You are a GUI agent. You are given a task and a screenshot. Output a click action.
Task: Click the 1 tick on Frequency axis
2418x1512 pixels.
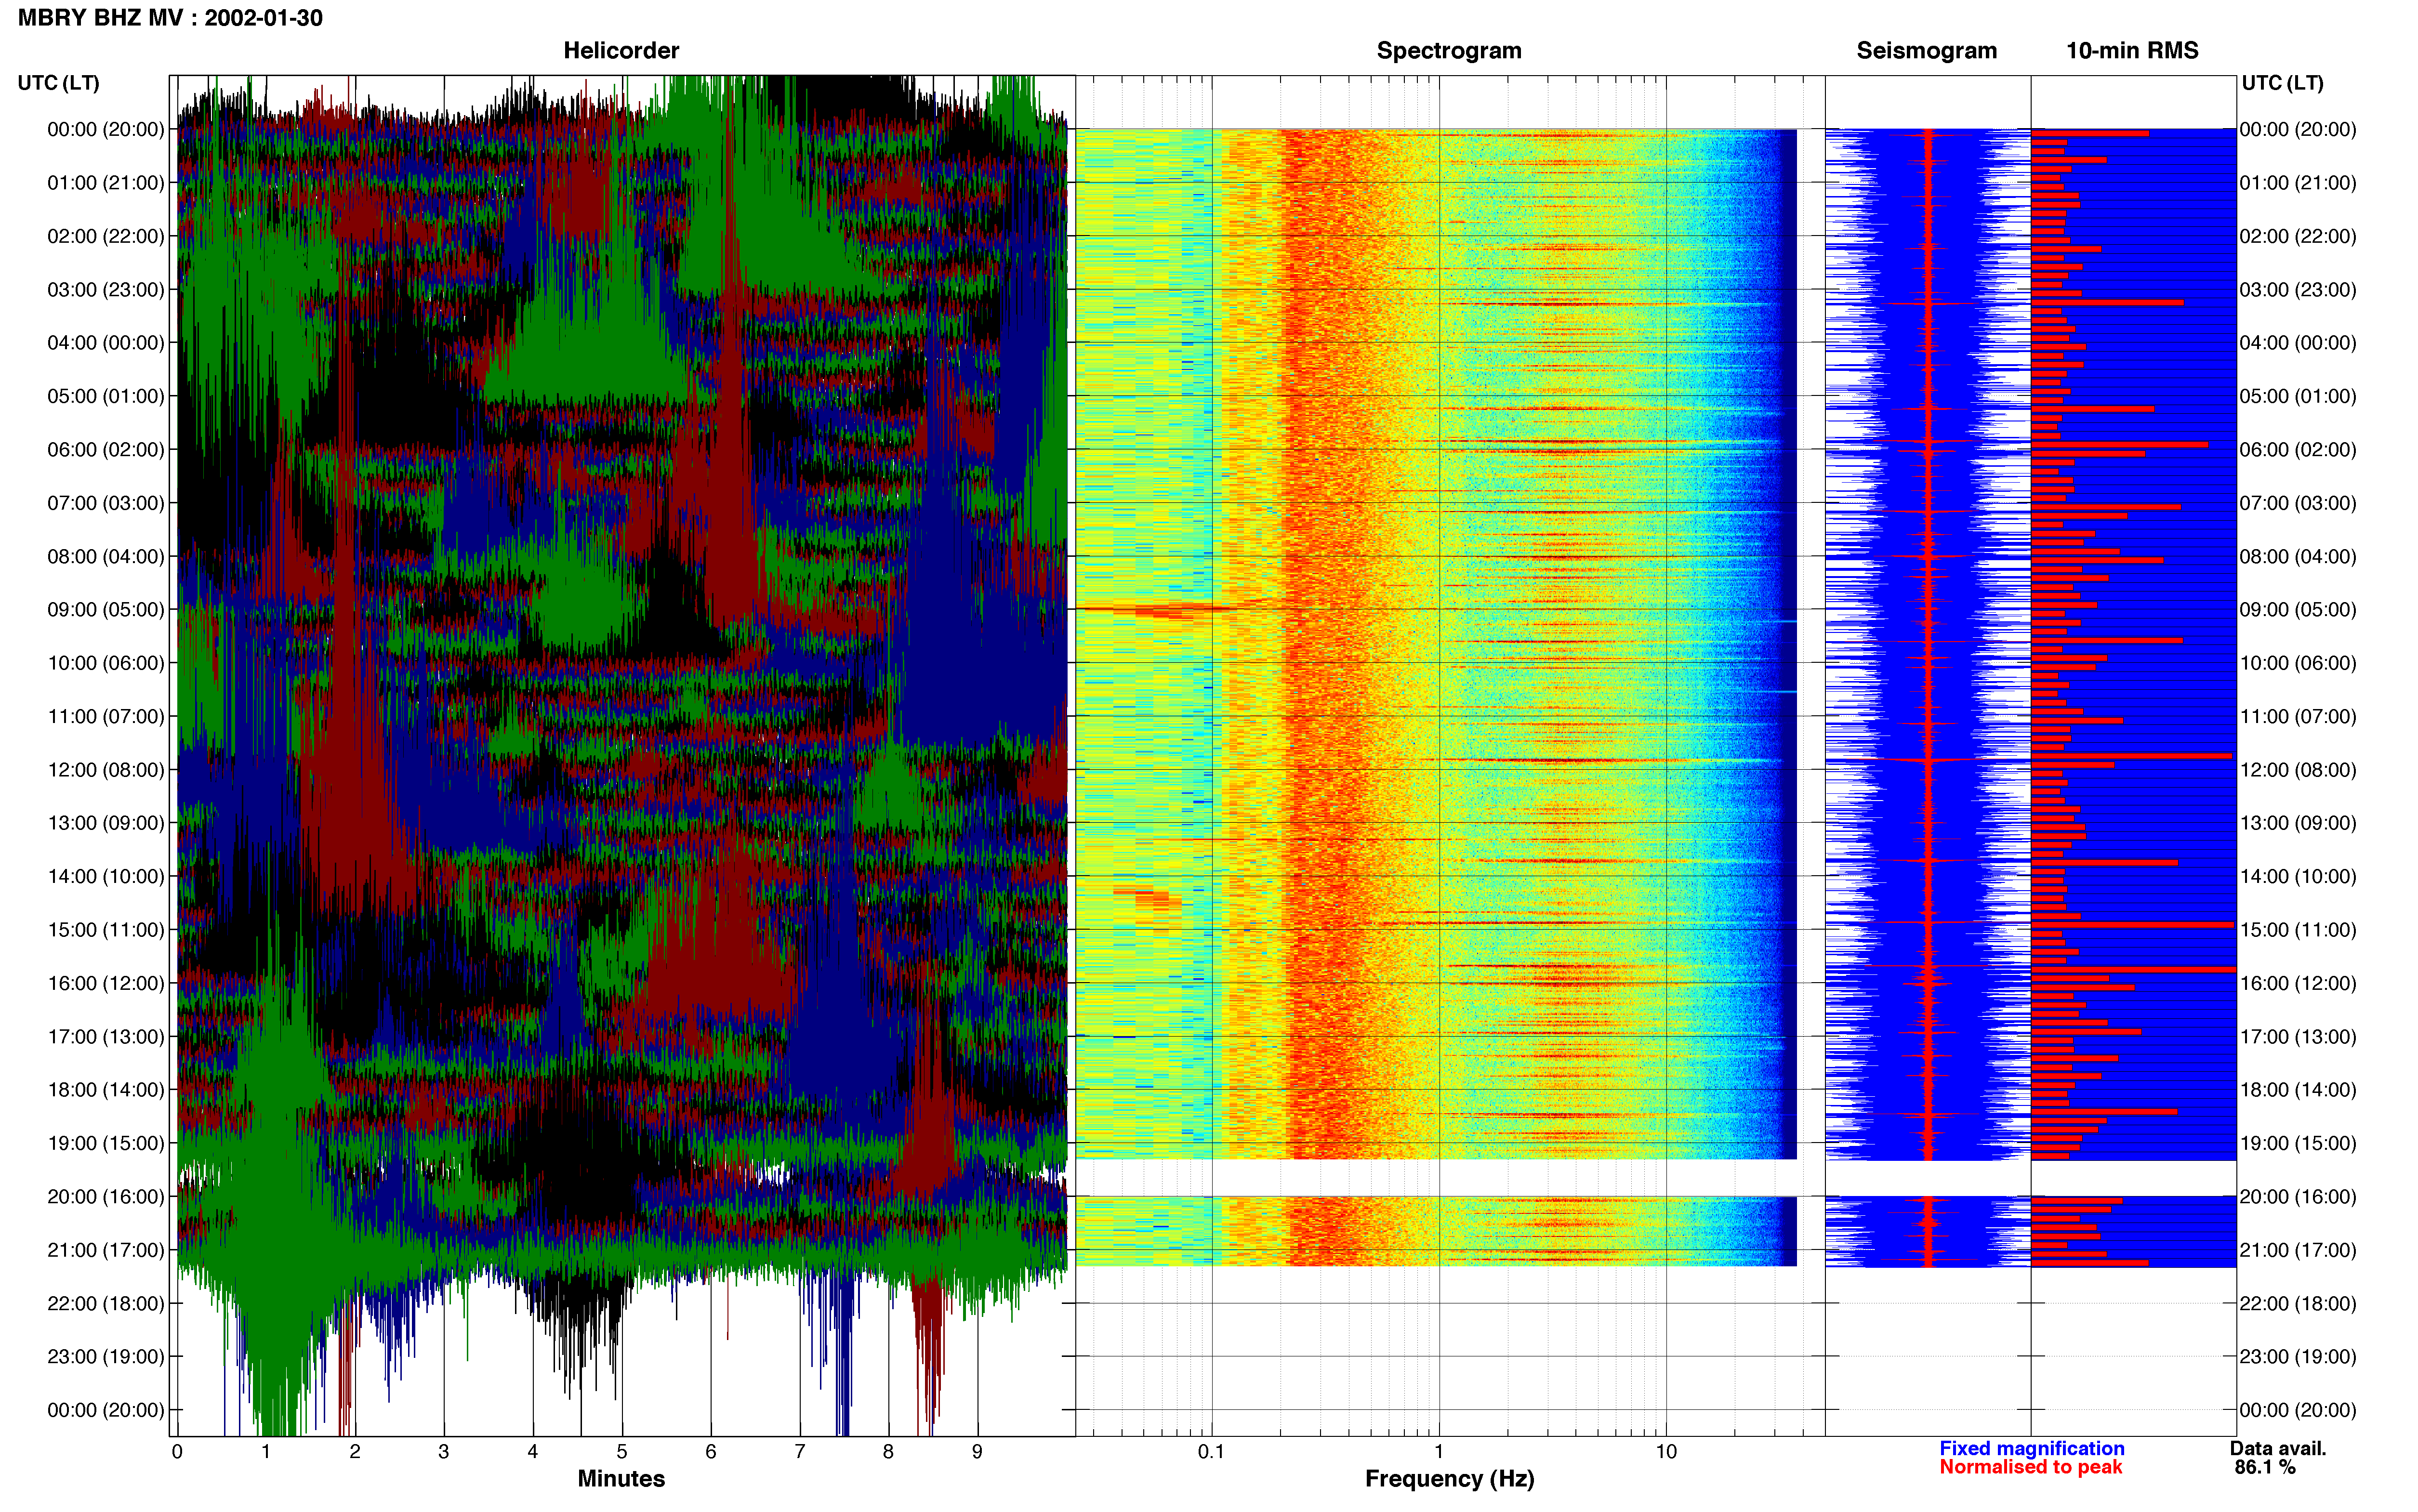pos(1439,1452)
